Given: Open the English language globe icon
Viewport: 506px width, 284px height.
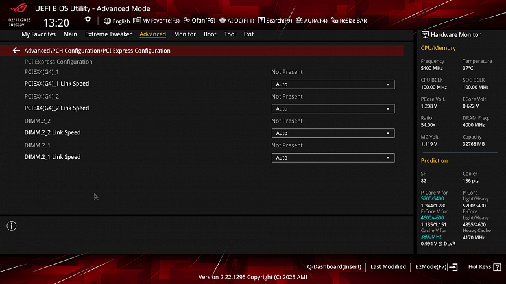Looking at the screenshot, I should (108, 21).
